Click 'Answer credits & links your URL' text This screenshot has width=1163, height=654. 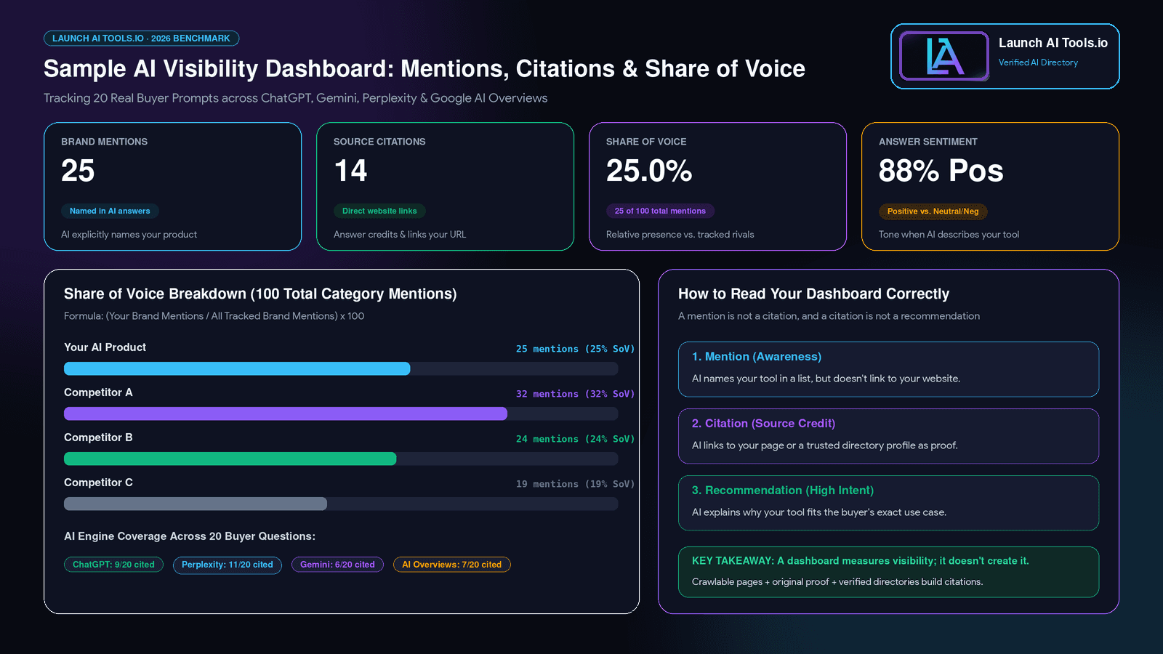pyautogui.click(x=400, y=235)
